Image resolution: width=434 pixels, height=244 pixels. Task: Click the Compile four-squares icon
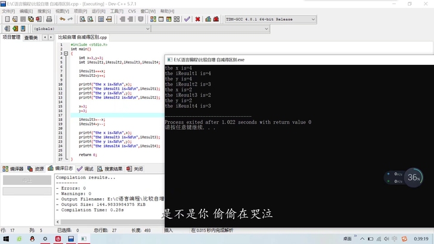point(153,19)
